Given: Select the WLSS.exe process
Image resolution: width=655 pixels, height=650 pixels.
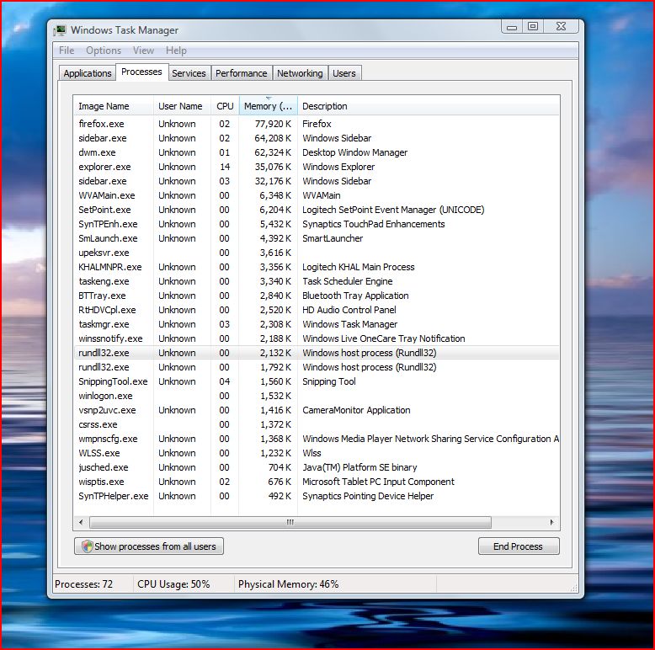Looking at the screenshot, I should [317, 453].
